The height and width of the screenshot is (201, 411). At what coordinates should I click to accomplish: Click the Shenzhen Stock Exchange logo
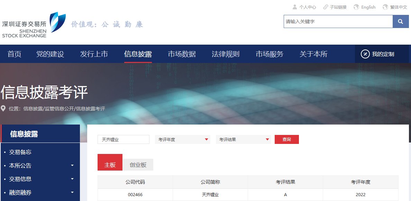point(34,25)
